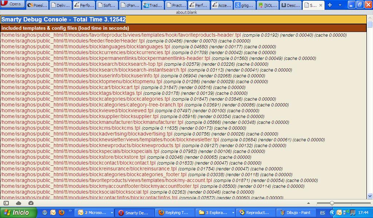Open the 3 Explora... group dropdown arrow
The image size is (373, 218).
tap(233, 213)
